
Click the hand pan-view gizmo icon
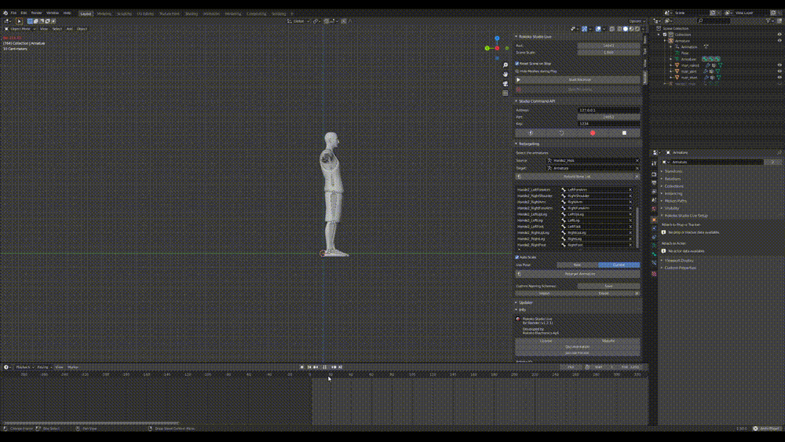click(505, 74)
